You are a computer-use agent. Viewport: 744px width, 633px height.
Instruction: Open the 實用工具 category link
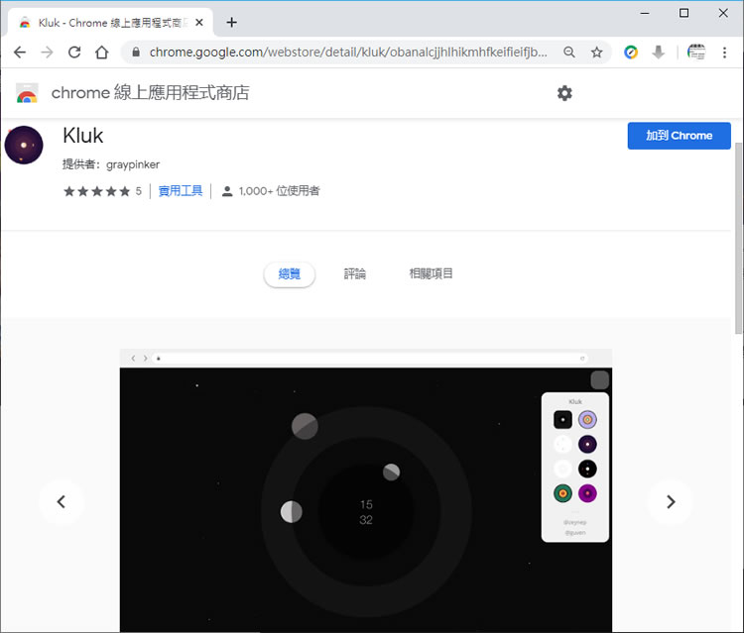(181, 191)
